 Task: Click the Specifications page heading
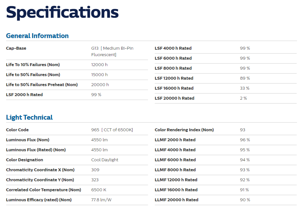62,13
